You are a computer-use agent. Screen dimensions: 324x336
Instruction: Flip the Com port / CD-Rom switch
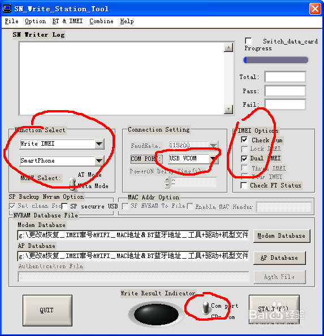tap(206, 308)
